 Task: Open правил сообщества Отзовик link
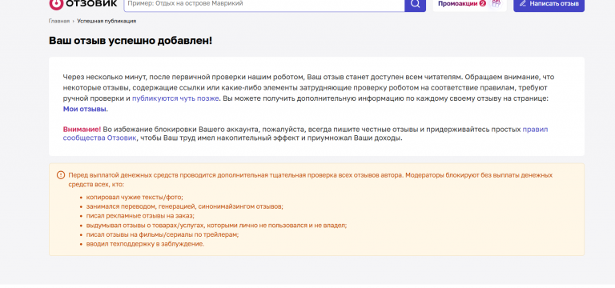(306, 134)
